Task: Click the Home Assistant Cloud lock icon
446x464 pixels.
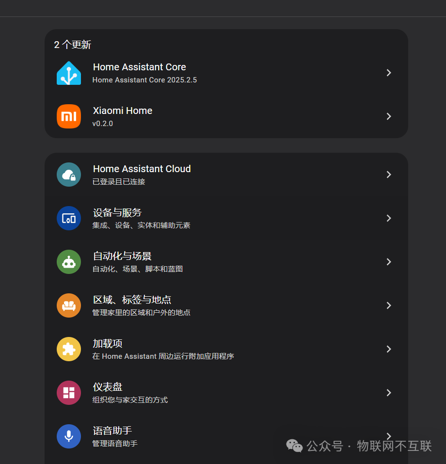Action: click(69, 175)
